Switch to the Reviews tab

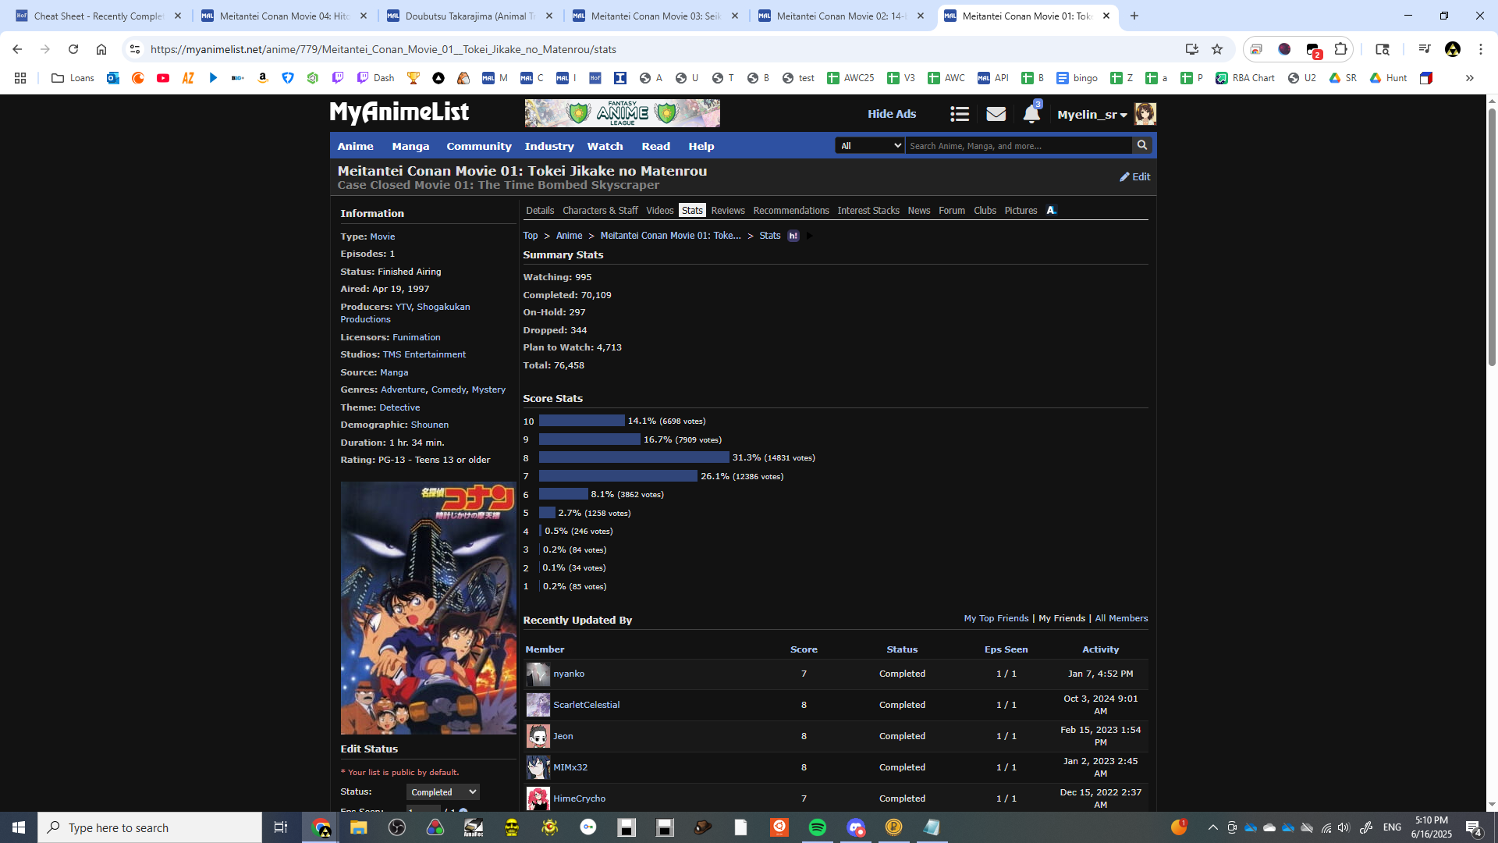tap(727, 211)
